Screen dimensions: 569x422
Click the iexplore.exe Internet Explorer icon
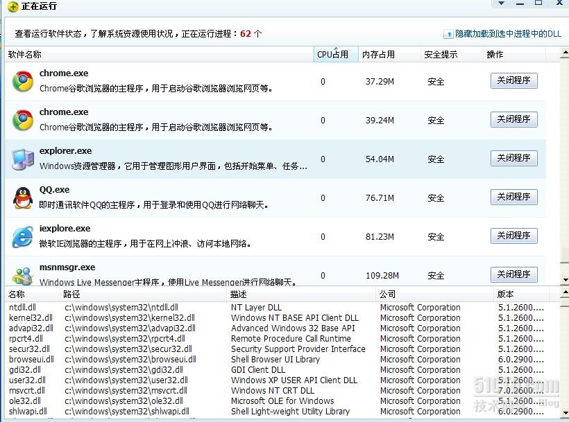click(x=22, y=236)
